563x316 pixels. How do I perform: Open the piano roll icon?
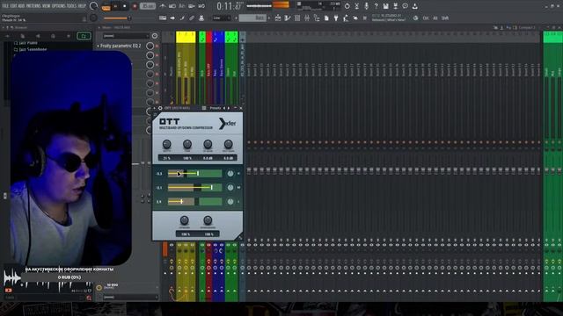point(288,18)
